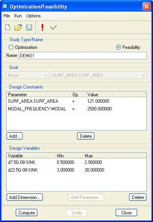The image size is (153, 222).
Task: Select the d22:5G-08-SINK variable row
Action: 59,170
